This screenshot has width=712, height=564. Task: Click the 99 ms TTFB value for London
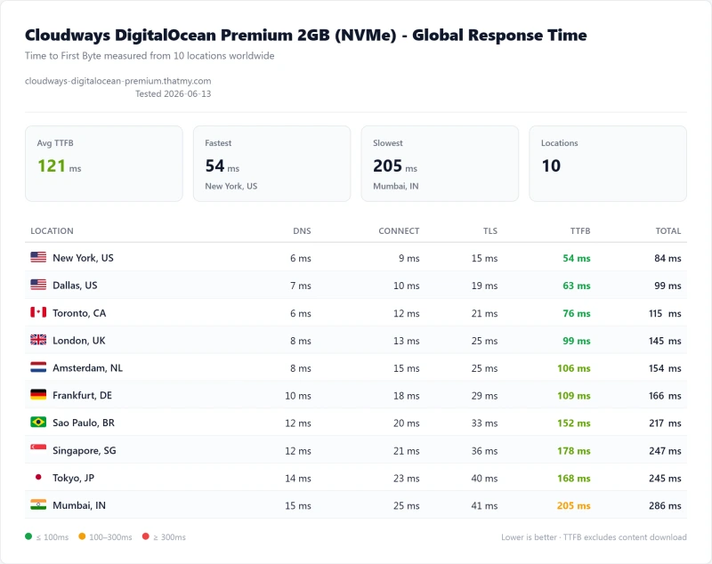click(x=577, y=341)
